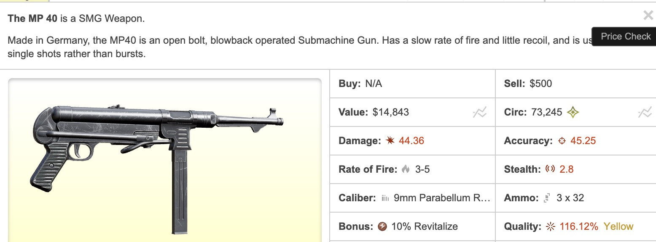Image resolution: width=656 pixels, height=242 pixels.
Task: Click the Quality sparkle icon
Action: [551, 226]
